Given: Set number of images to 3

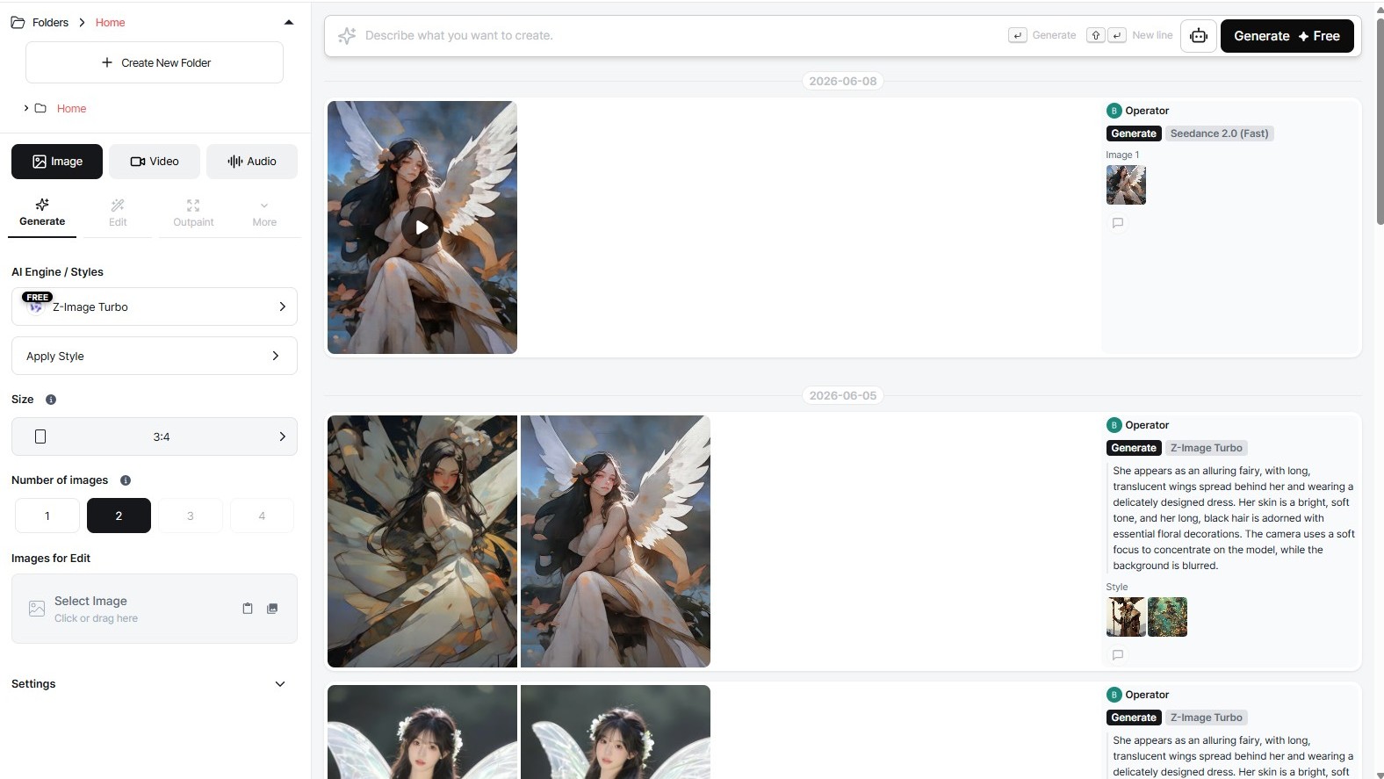Looking at the screenshot, I should pyautogui.click(x=190, y=516).
